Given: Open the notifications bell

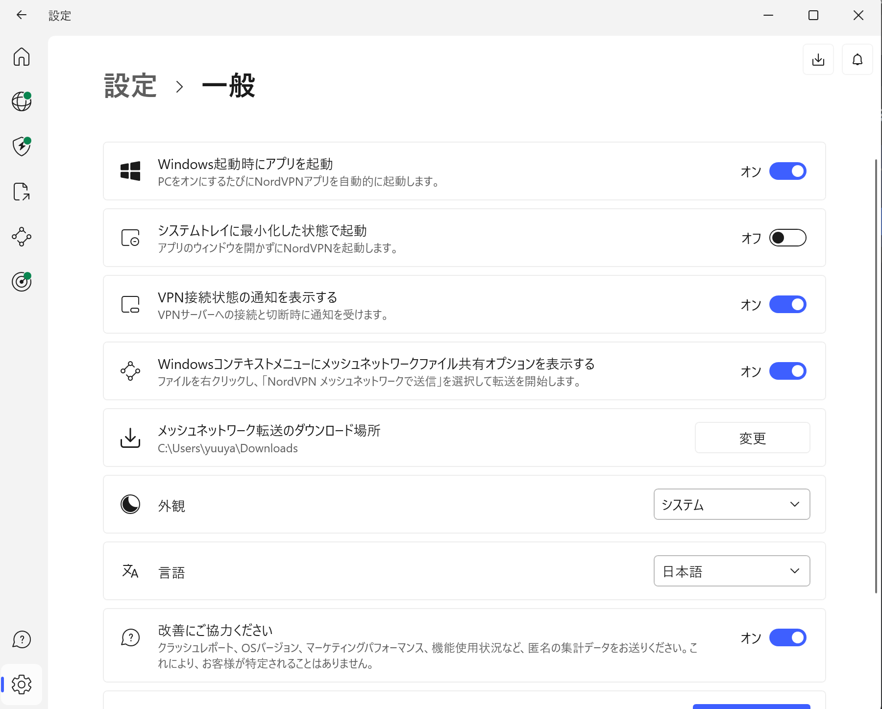Looking at the screenshot, I should (x=857, y=59).
